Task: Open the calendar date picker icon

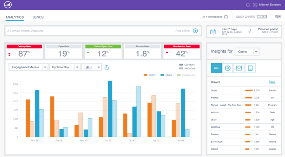Action: [213, 31]
